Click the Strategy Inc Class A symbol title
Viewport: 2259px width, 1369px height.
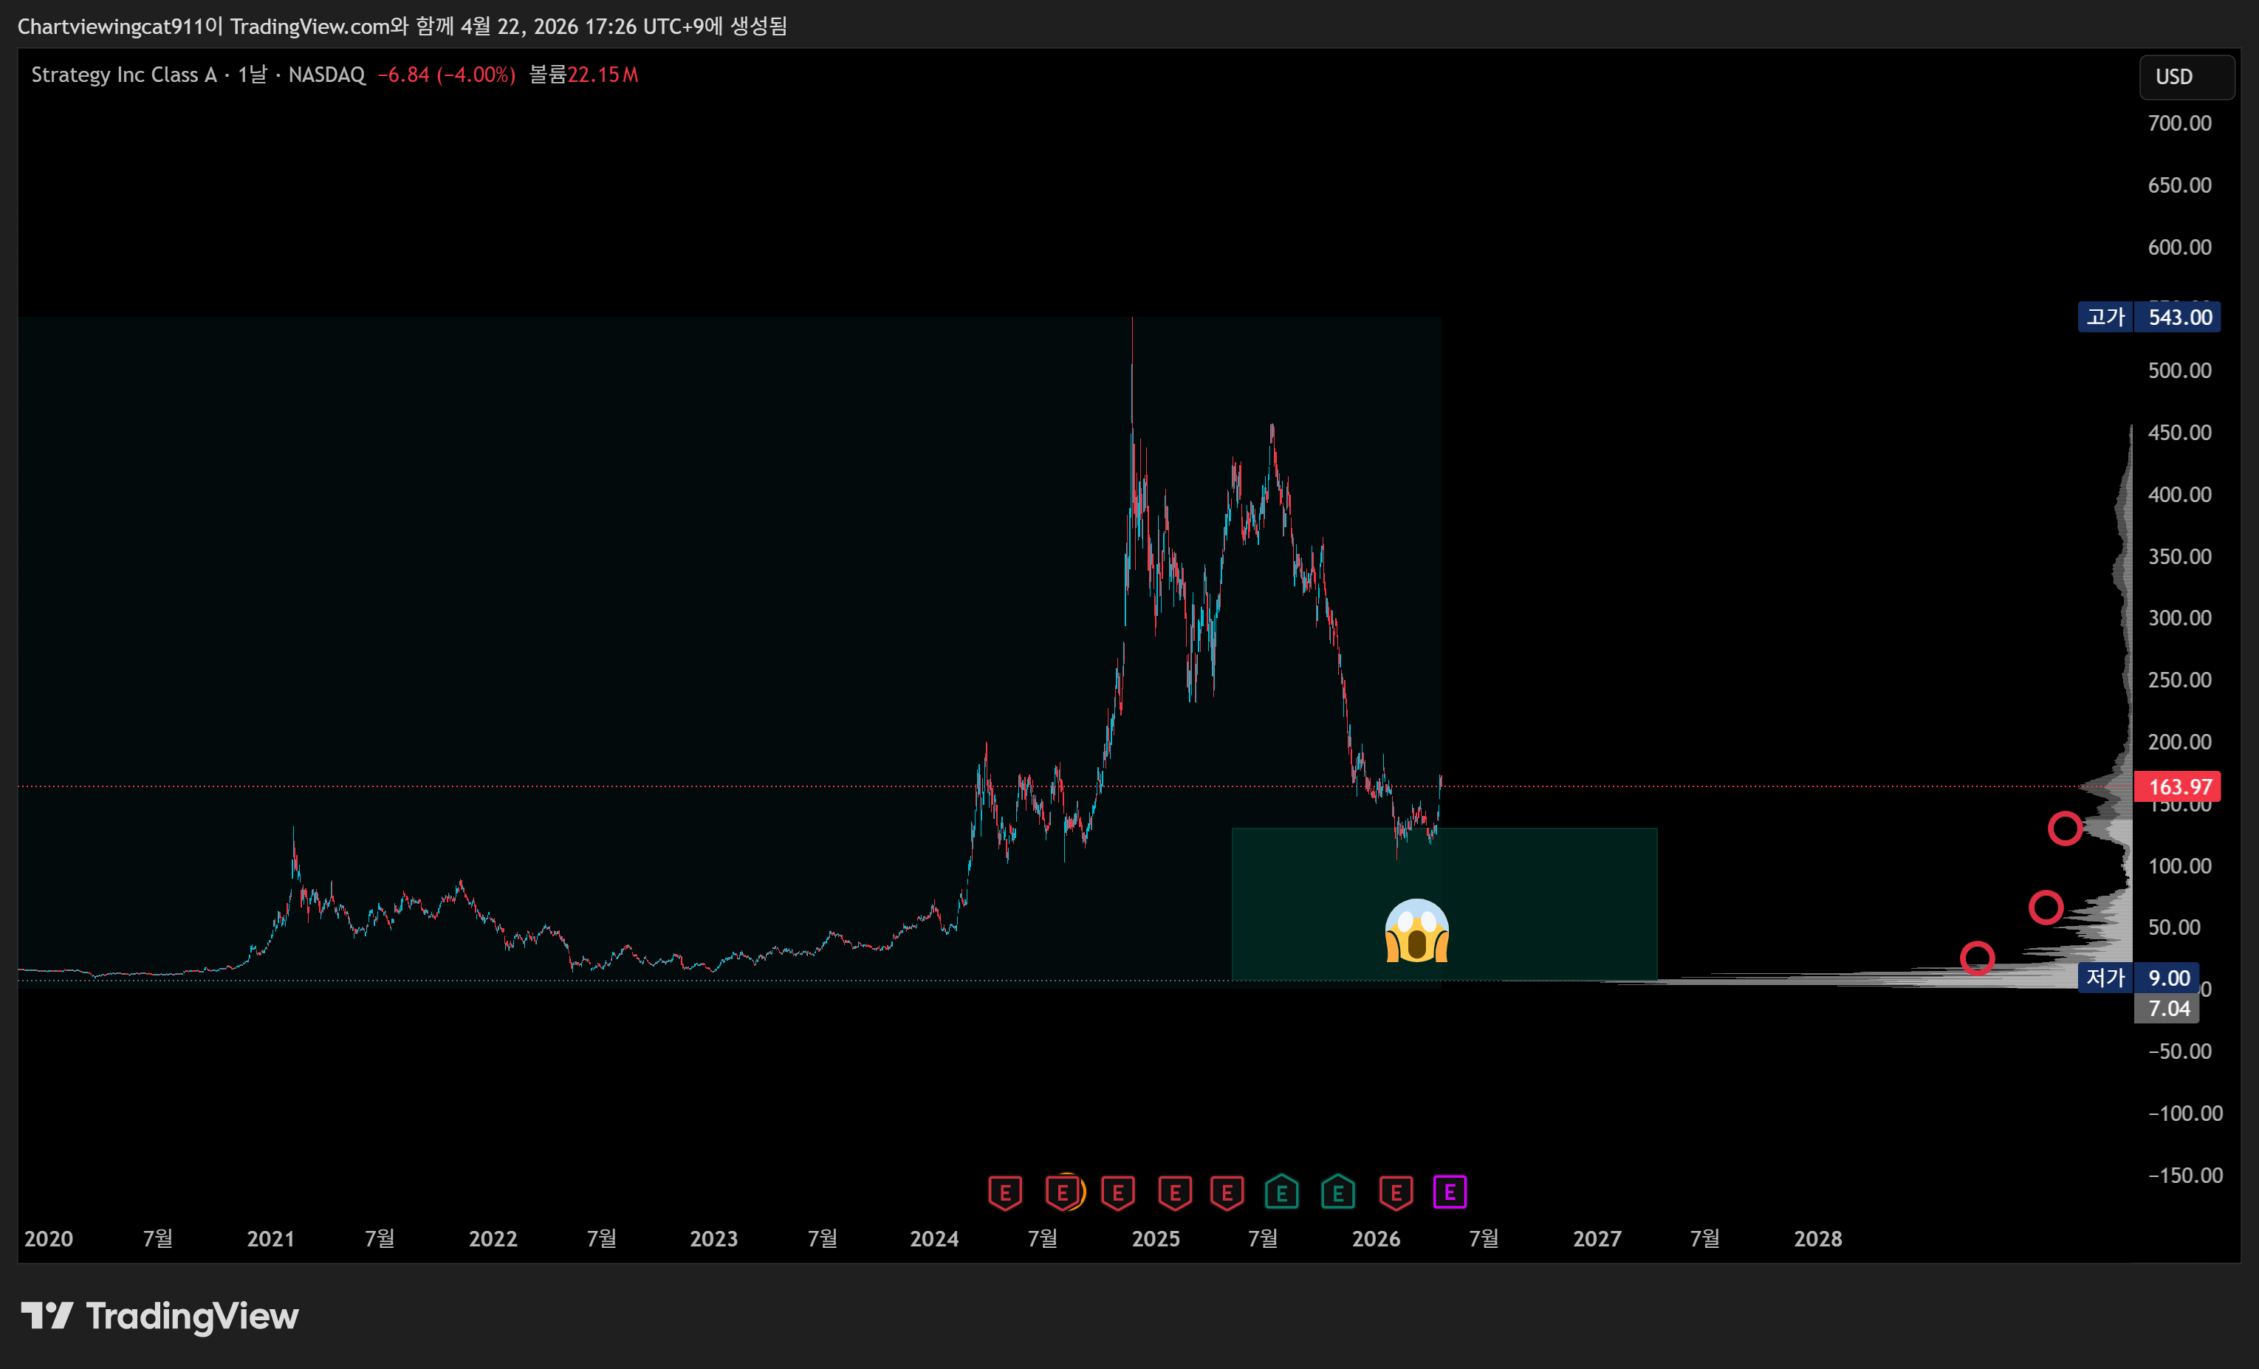tap(124, 75)
